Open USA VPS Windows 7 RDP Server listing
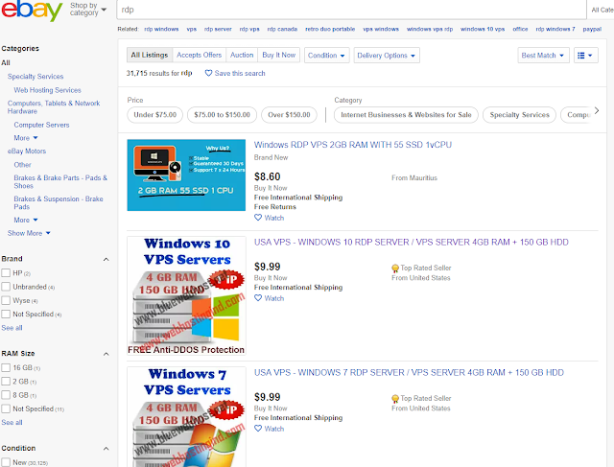614x467 pixels. (x=409, y=372)
